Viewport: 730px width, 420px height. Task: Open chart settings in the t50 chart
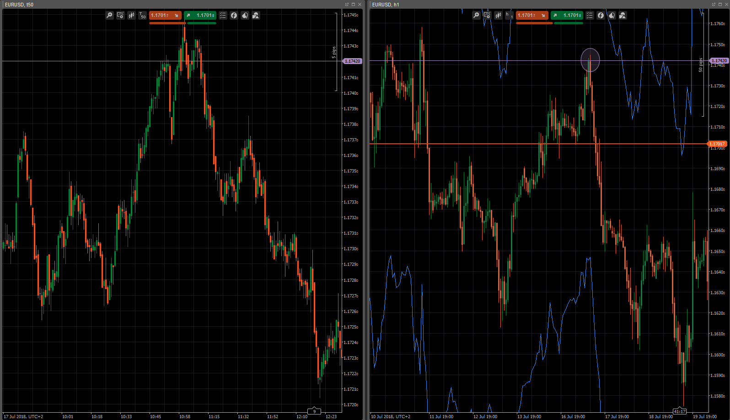[x=120, y=16]
